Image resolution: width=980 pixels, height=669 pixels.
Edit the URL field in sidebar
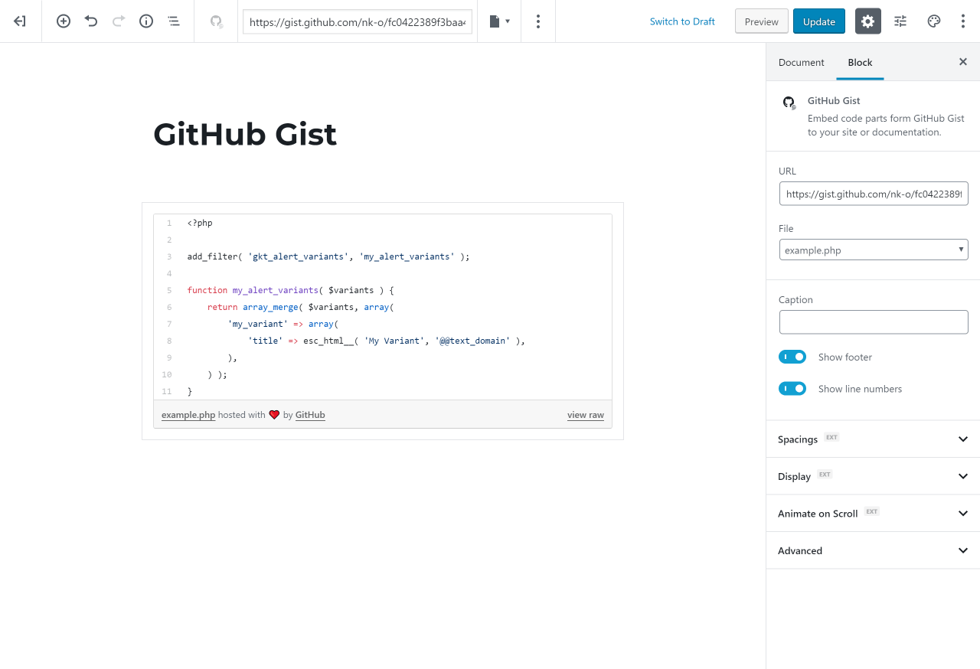874,194
